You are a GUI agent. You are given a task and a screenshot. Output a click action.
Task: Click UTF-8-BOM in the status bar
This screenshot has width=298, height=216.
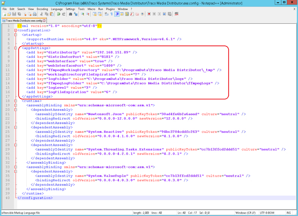click(267, 213)
